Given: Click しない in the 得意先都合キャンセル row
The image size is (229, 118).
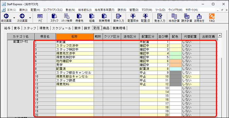Looking at the screenshot, I should [x=191, y=76].
